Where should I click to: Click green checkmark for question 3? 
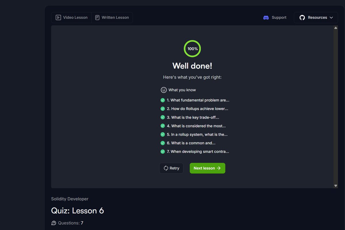point(163,117)
